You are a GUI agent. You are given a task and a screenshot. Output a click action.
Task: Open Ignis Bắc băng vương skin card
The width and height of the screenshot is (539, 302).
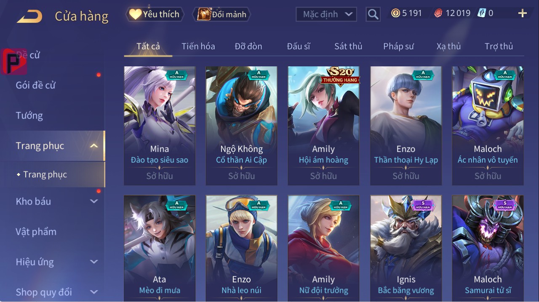tap(406, 248)
